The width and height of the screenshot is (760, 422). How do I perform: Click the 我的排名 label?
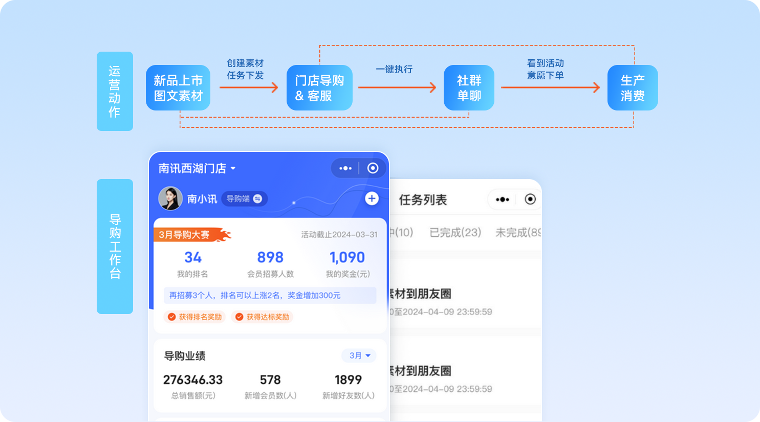[192, 274]
